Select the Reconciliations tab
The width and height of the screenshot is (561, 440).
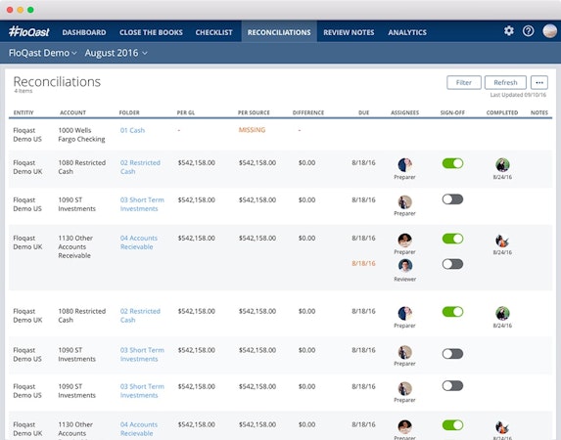click(x=279, y=32)
